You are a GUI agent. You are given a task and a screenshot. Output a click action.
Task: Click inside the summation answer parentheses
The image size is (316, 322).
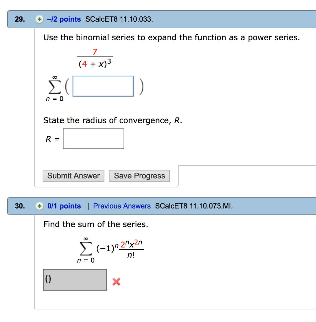pyautogui.click(x=103, y=86)
